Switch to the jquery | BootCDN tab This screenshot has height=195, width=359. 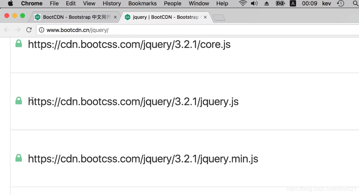pyautogui.click(x=166, y=17)
